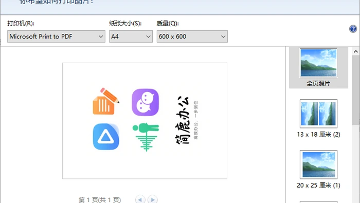Open the printer dropdown Microsoft Print to PDF
The width and height of the screenshot is (360, 203).
pos(56,36)
